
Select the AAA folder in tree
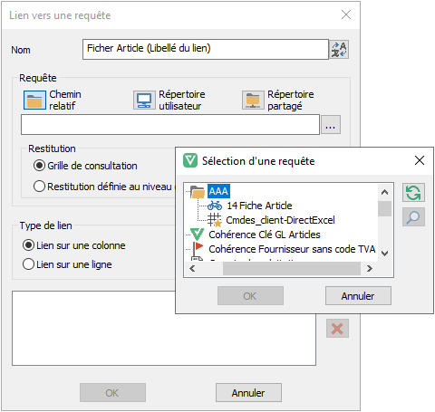(218, 191)
